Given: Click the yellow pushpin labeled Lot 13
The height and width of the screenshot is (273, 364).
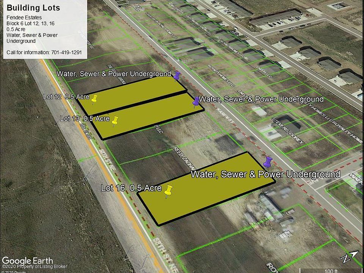Looking at the screenshot, I should [115, 121].
